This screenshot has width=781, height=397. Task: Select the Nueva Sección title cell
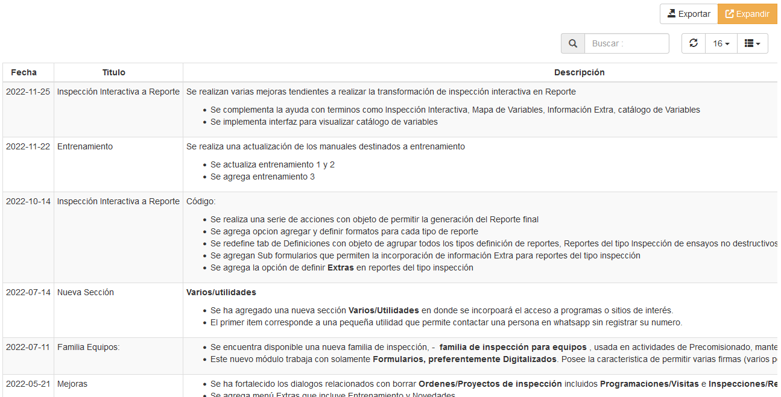86,293
